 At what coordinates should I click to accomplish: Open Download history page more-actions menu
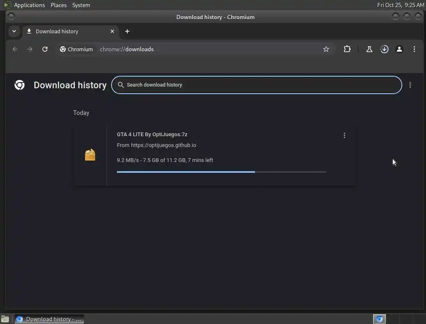click(x=410, y=85)
